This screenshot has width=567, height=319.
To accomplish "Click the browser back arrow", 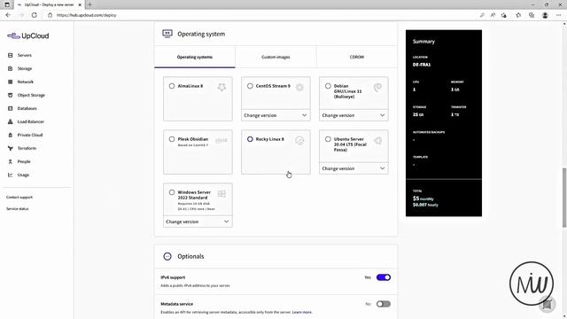I will [8, 15].
